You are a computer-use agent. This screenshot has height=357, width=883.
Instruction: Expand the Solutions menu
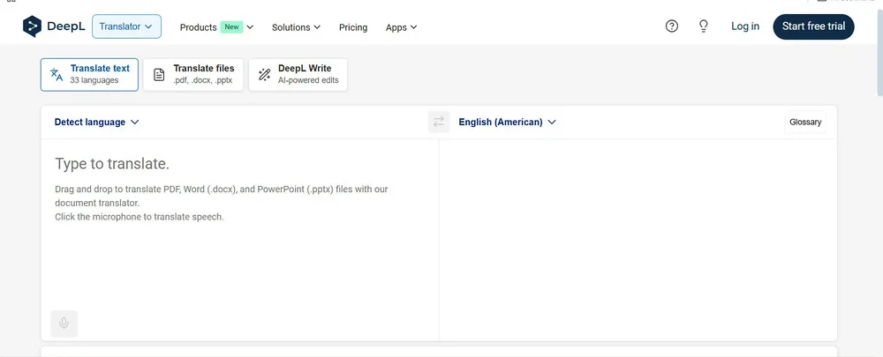click(296, 27)
